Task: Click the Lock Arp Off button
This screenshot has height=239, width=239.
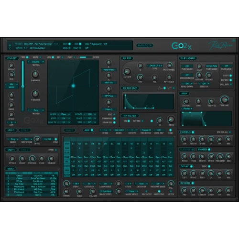Action: tap(159, 130)
